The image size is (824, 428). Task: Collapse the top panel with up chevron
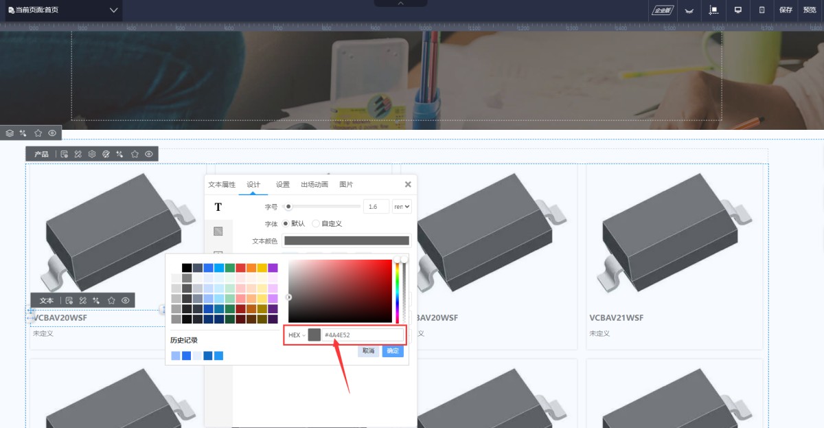(x=401, y=3)
